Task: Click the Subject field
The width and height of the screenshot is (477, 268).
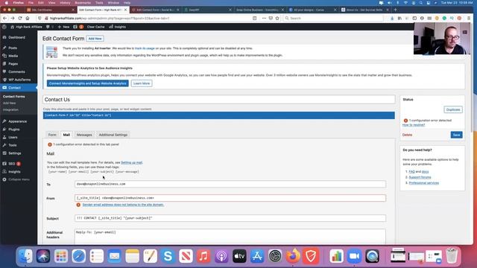Action: (x=230, y=218)
